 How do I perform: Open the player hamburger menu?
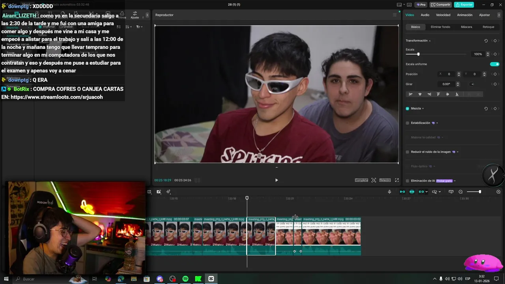click(395, 15)
